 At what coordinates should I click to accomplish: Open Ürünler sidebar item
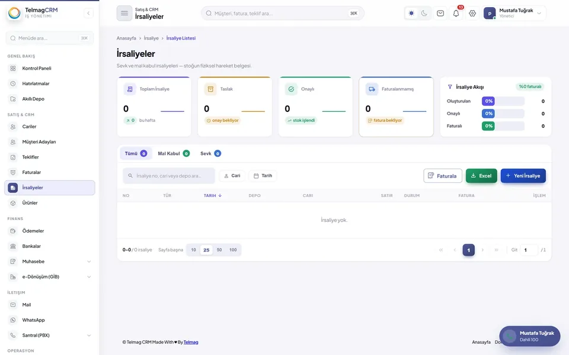click(x=49, y=203)
